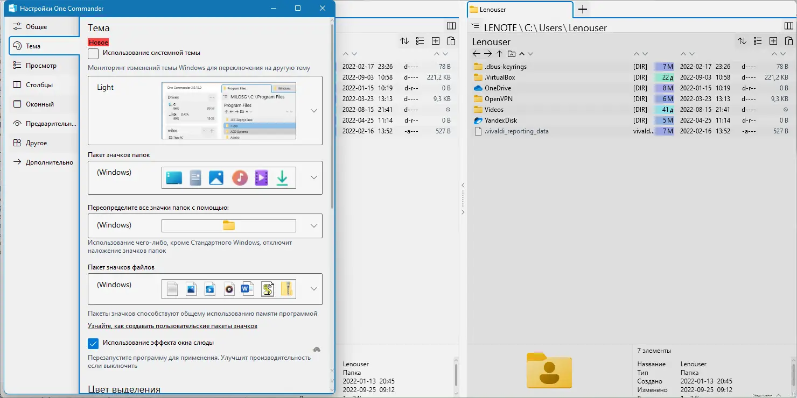Click the extension column up chevron in right pane
This screenshot has width=797, height=398.
pos(637,54)
